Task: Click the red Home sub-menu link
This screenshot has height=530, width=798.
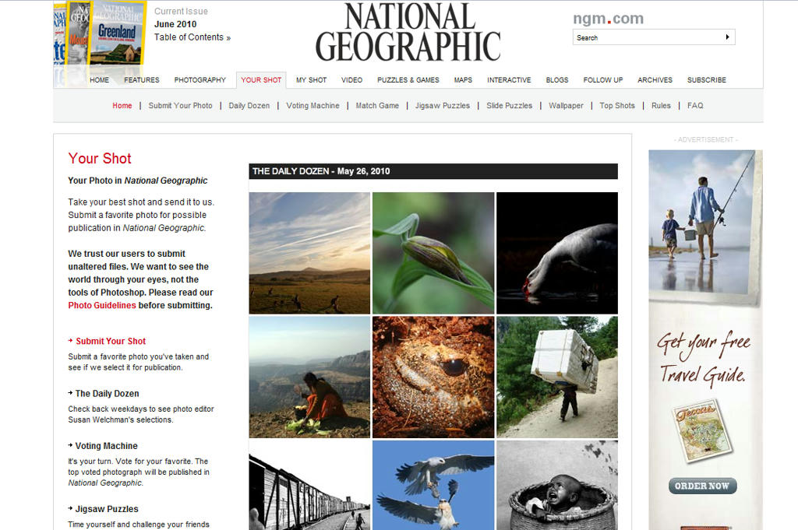Action: (x=122, y=106)
